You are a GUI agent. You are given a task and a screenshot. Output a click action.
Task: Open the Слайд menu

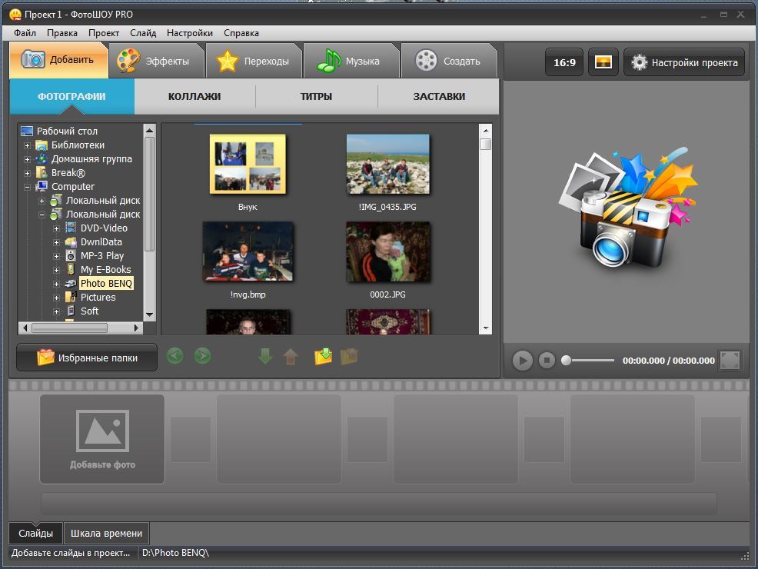pyautogui.click(x=143, y=33)
